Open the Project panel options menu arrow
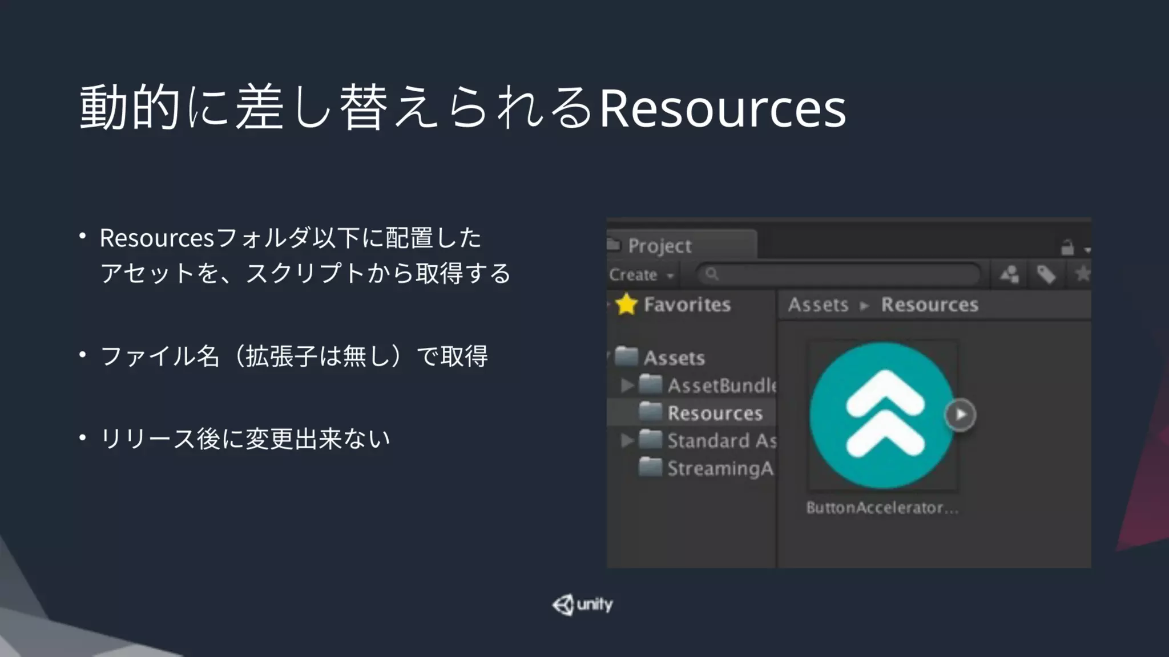 (x=1087, y=250)
